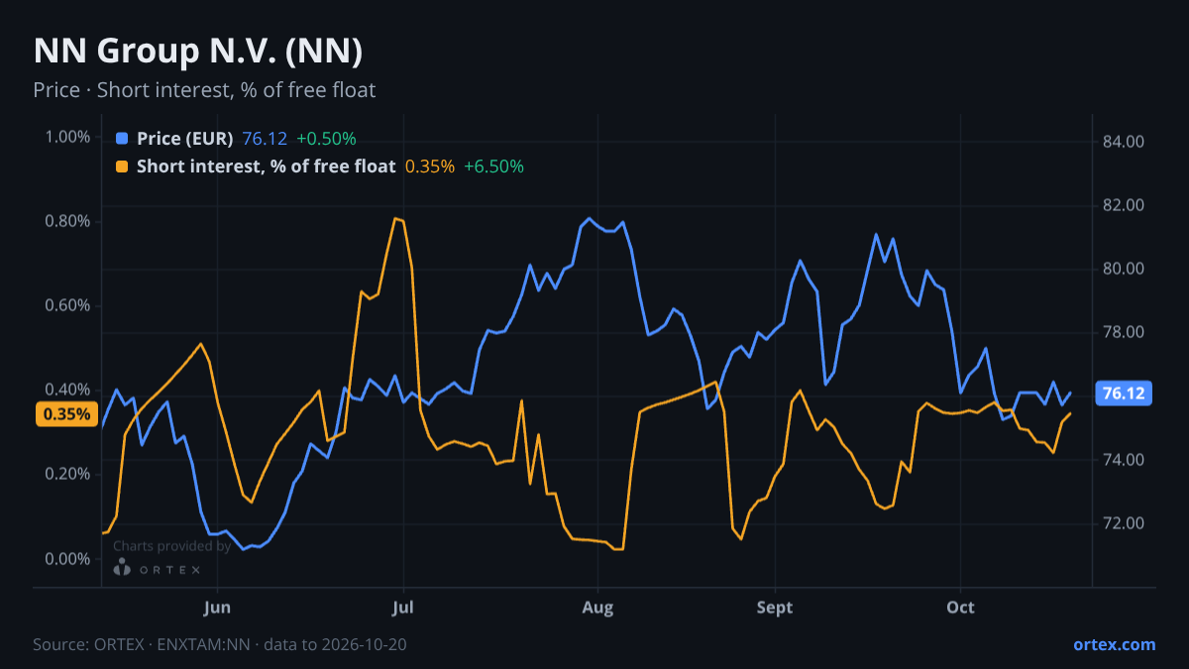The height and width of the screenshot is (669, 1189).
Task: Click the Aug x-axis label
Action: point(596,608)
